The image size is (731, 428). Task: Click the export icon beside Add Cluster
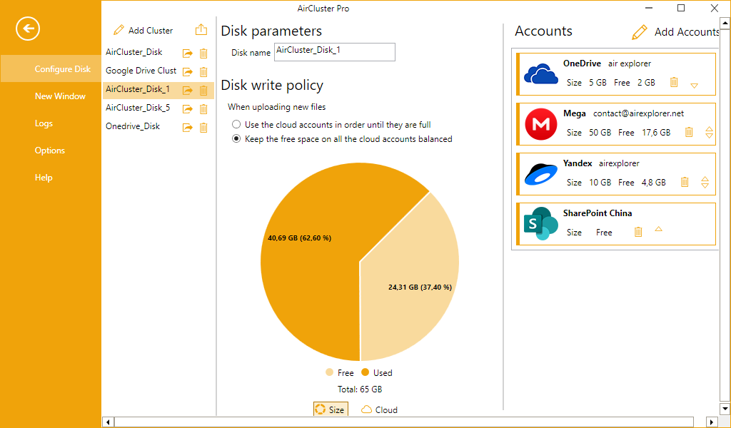click(201, 30)
